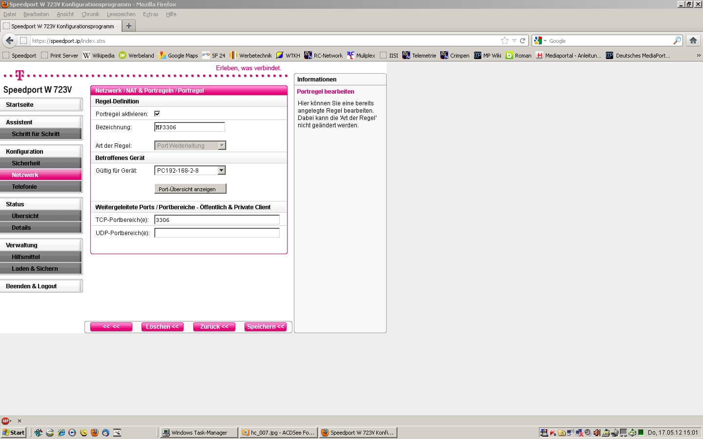Open Windows Start menu
The width and height of the screenshot is (703, 439).
click(14, 432)
